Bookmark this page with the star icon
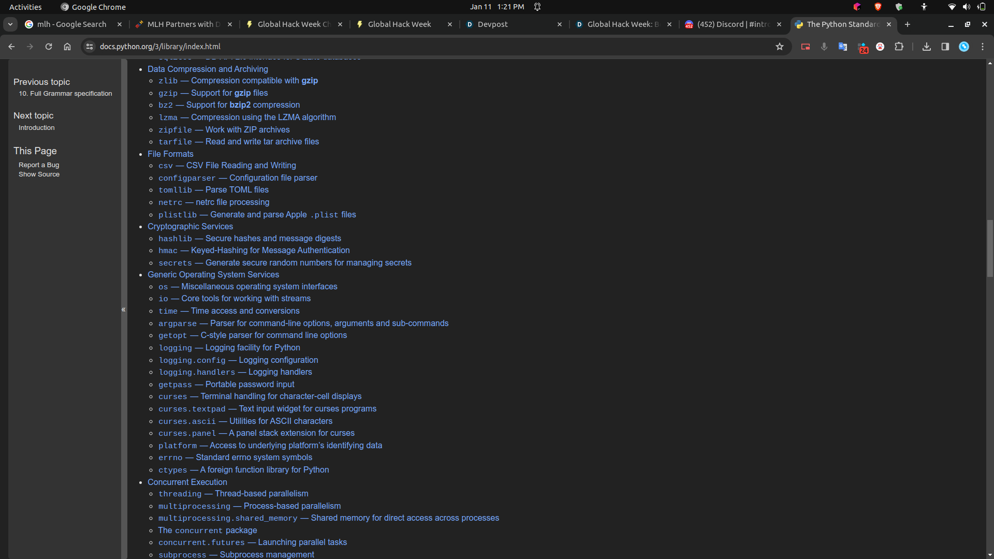 780,47
